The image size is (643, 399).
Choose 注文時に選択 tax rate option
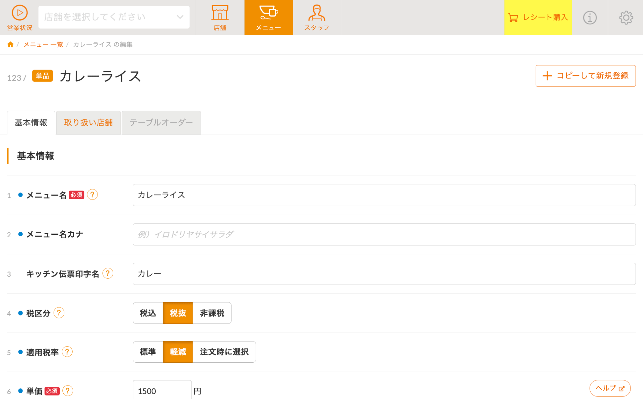tap(224, 352)
